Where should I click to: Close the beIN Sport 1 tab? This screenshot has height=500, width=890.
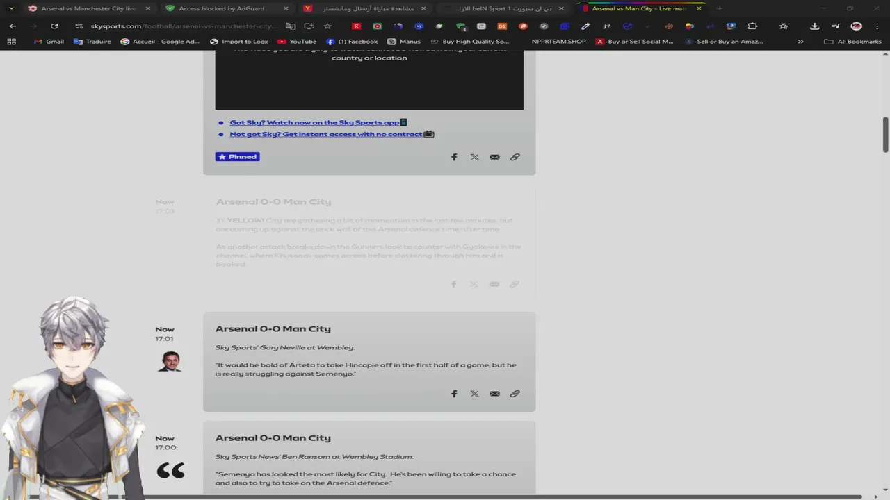point(561,8)
